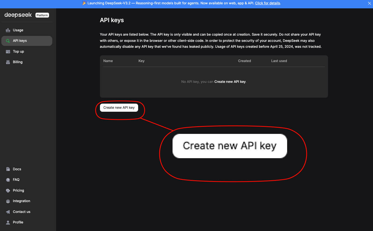Click the Created column header
The image size is (373, 231).
[244, 61]
